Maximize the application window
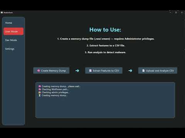 tap(176, 13)
